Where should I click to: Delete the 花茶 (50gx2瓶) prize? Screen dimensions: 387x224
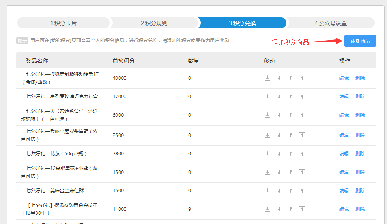click(360, 154)
